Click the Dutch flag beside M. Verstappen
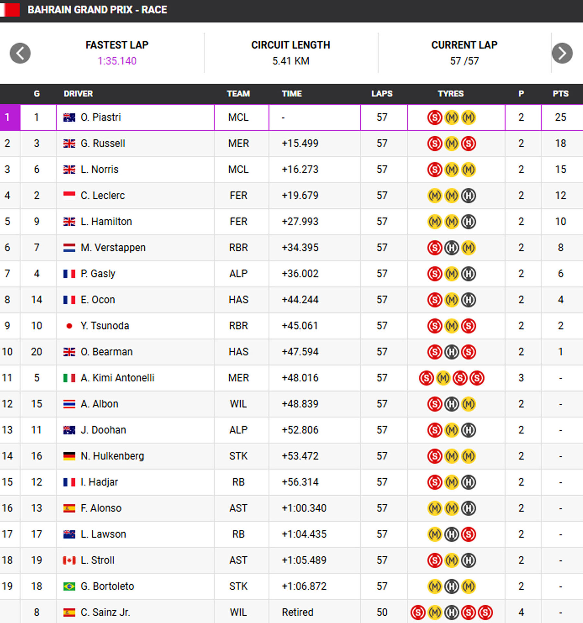Image resolution: width=583 pixels, height=623 pixels. [x=69, y=248]
